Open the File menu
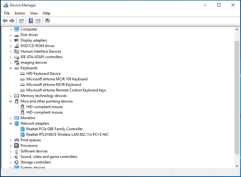Screen dimensions: 241x177 [7, 13]
